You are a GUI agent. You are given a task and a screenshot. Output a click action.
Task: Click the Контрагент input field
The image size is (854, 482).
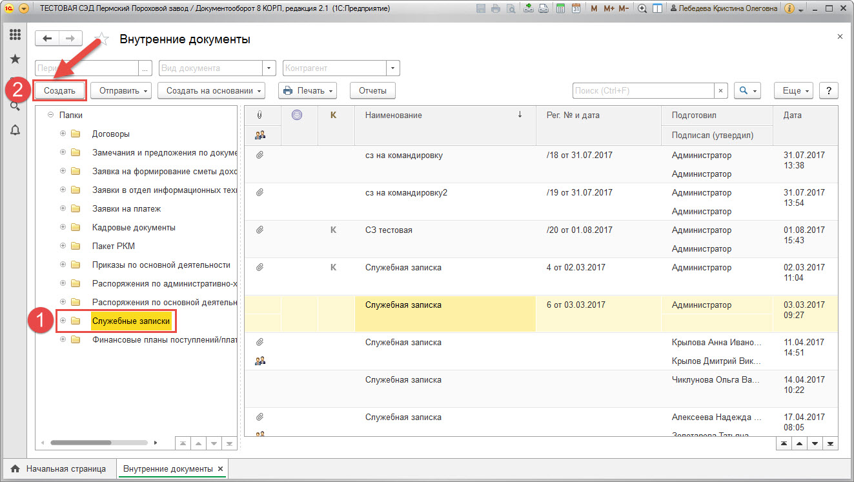click(x=334, y=68)
